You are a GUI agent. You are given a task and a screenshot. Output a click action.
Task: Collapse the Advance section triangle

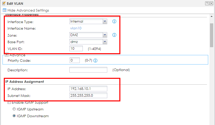click(x=7, y=55)
